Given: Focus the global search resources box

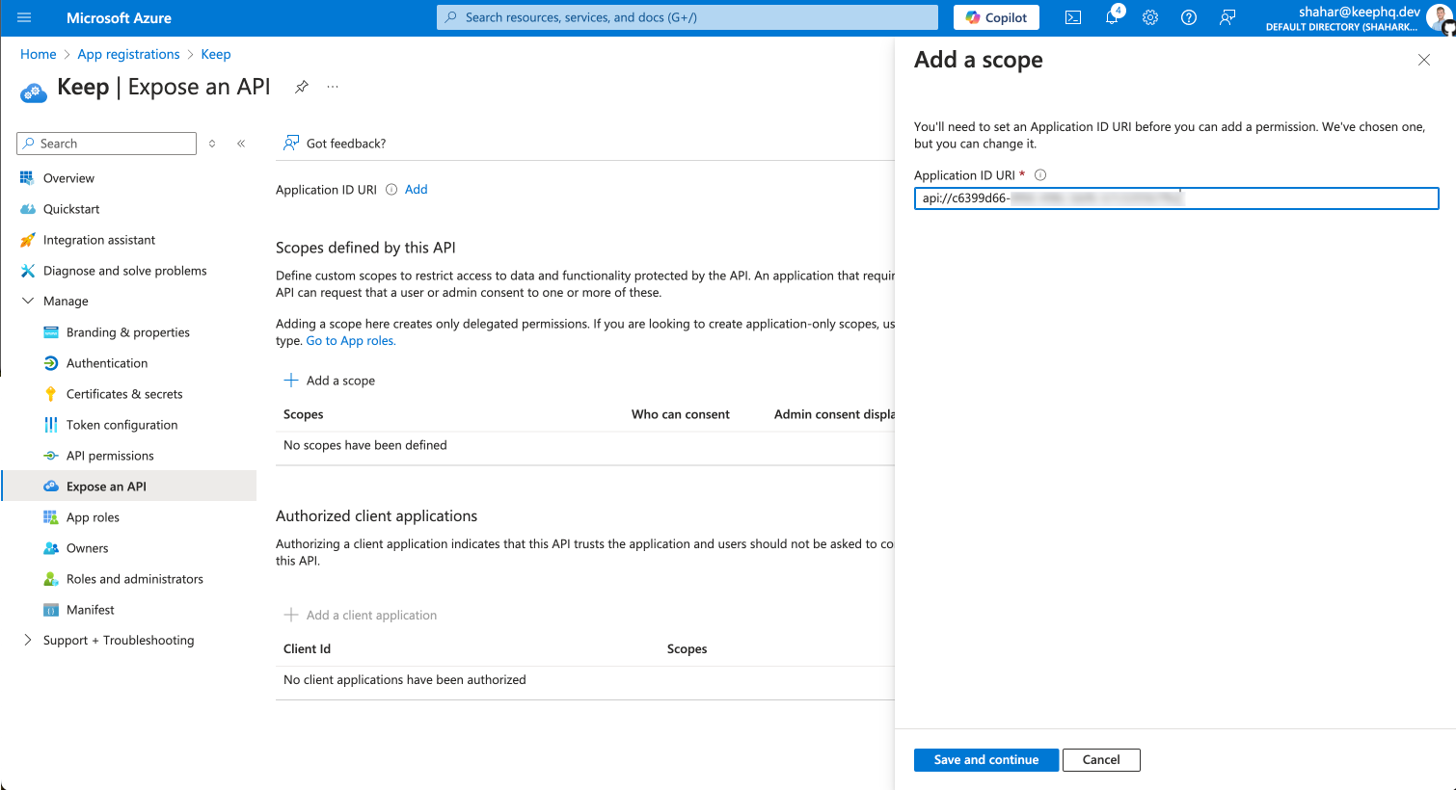Looking at the screenshot, I should click(688, 17).
